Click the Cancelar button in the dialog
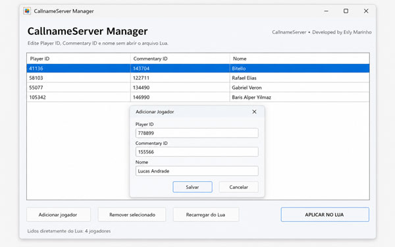 tap(238, 187)
